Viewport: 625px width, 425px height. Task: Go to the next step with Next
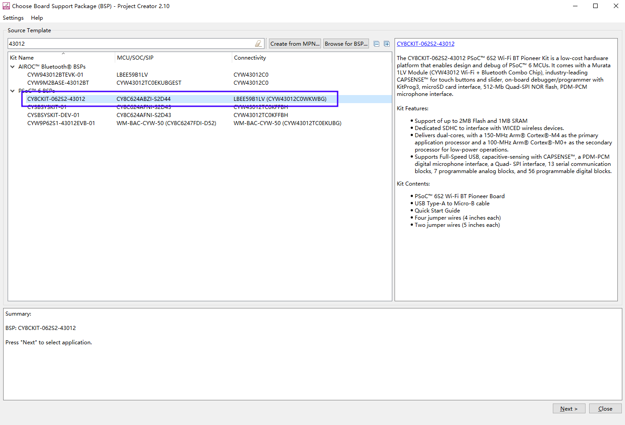pyautogui.click(x=569, y=408)
